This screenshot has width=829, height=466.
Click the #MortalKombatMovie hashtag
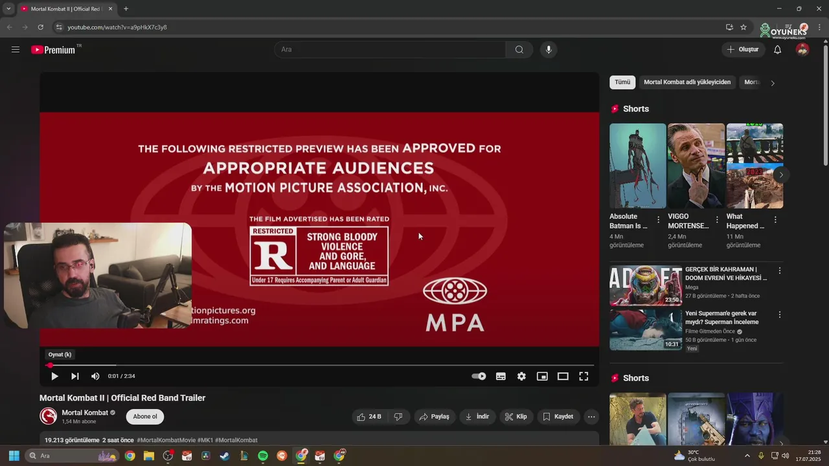(166, 440)
